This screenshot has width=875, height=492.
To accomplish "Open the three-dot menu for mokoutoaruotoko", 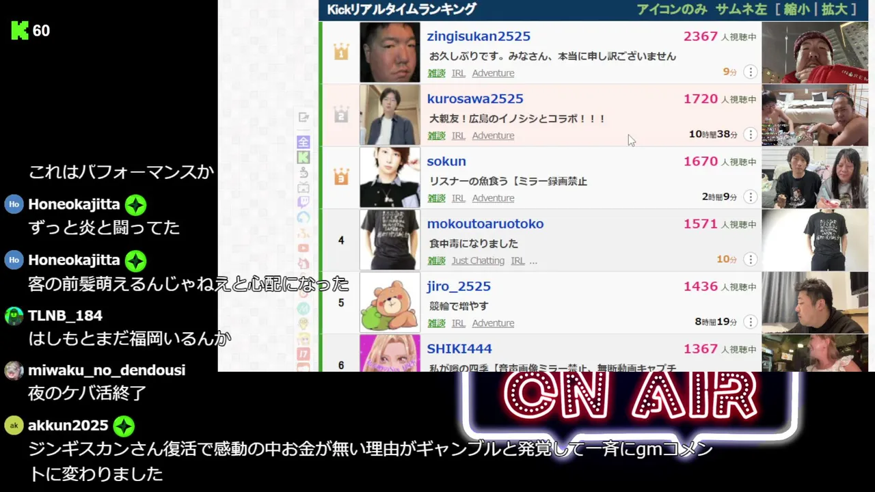I will click(750, 260).
